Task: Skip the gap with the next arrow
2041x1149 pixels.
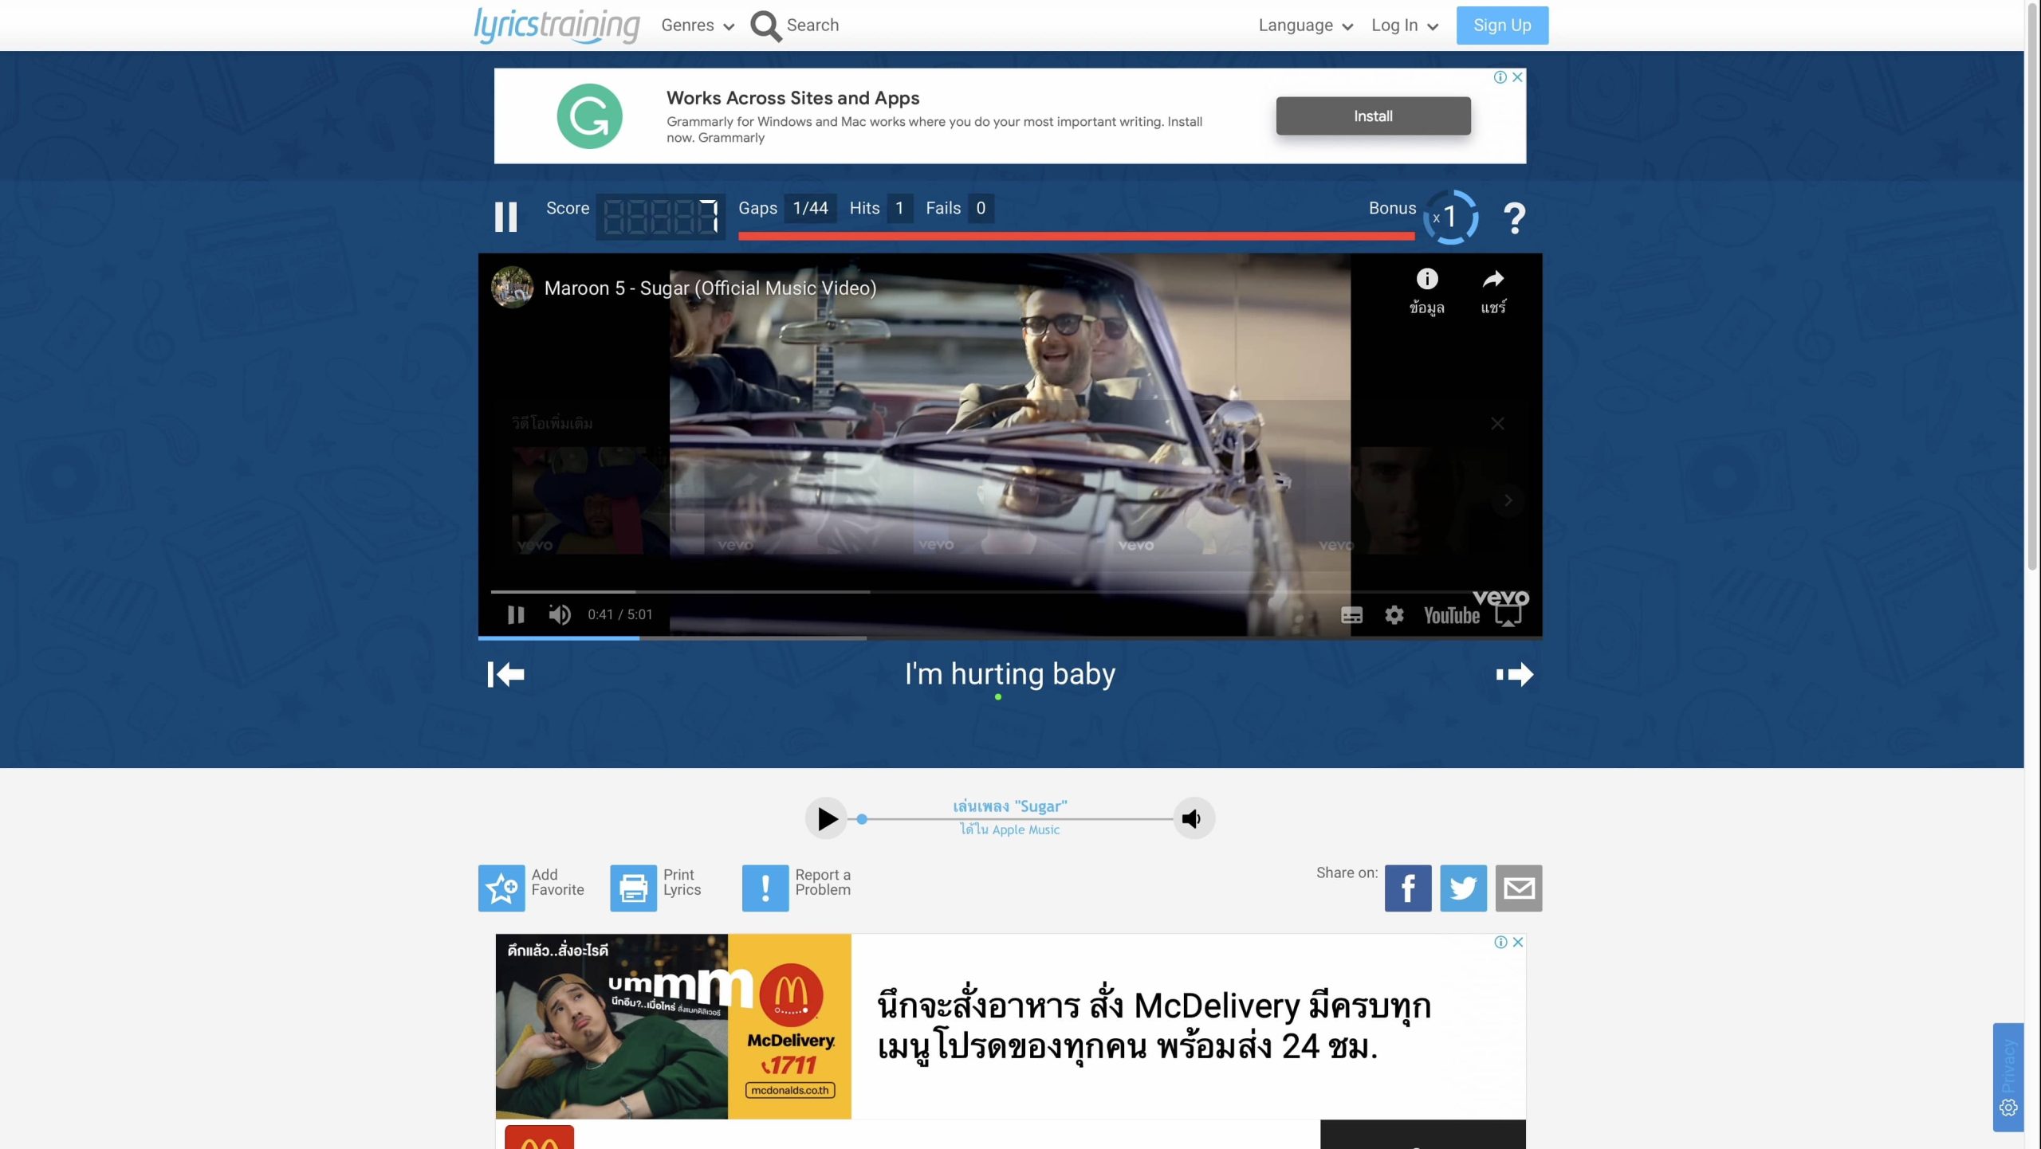Action: tap(1514, 674)
